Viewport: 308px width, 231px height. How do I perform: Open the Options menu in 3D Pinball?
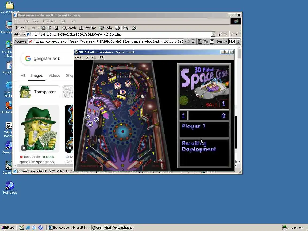pyautogui.click(x=91, y=57)
